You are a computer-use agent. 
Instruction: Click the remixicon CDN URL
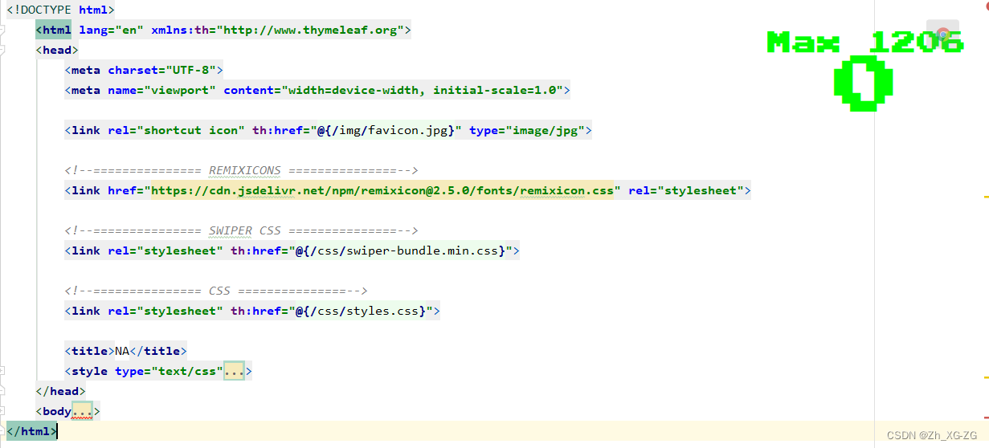382,190
